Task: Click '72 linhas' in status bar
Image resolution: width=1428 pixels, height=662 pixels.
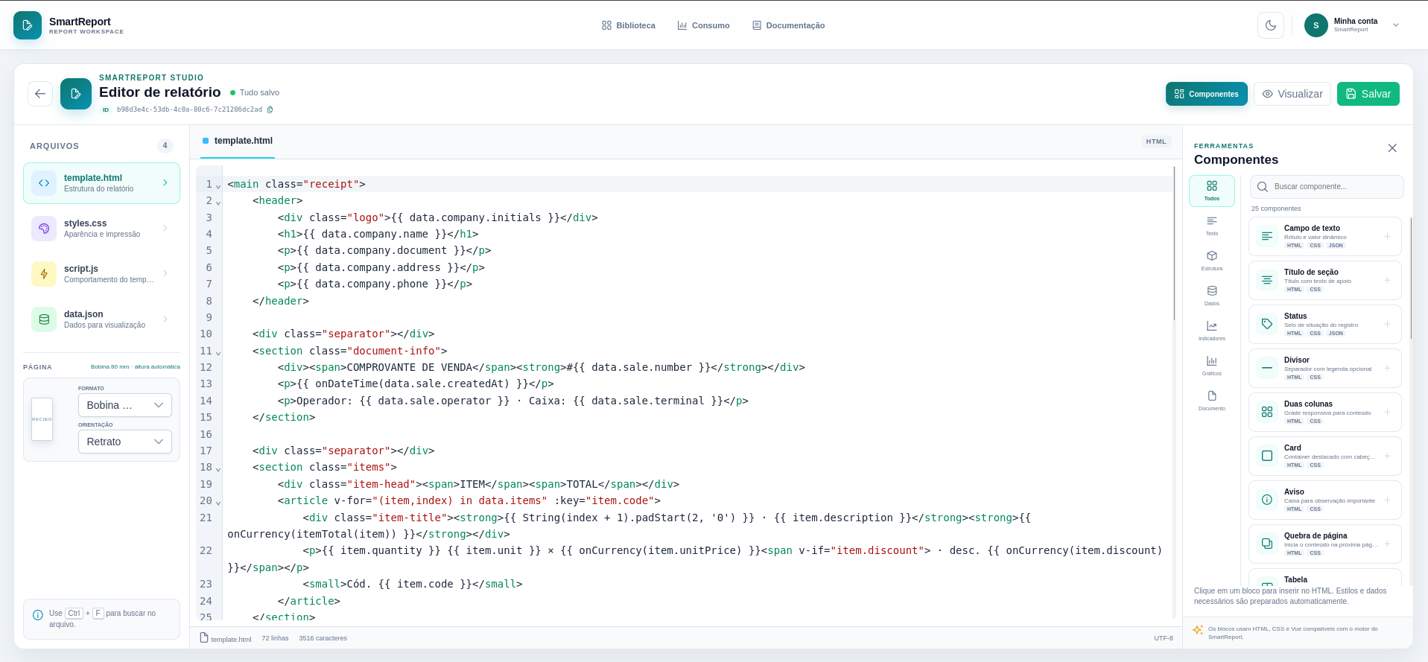Action: coord(275,638)
